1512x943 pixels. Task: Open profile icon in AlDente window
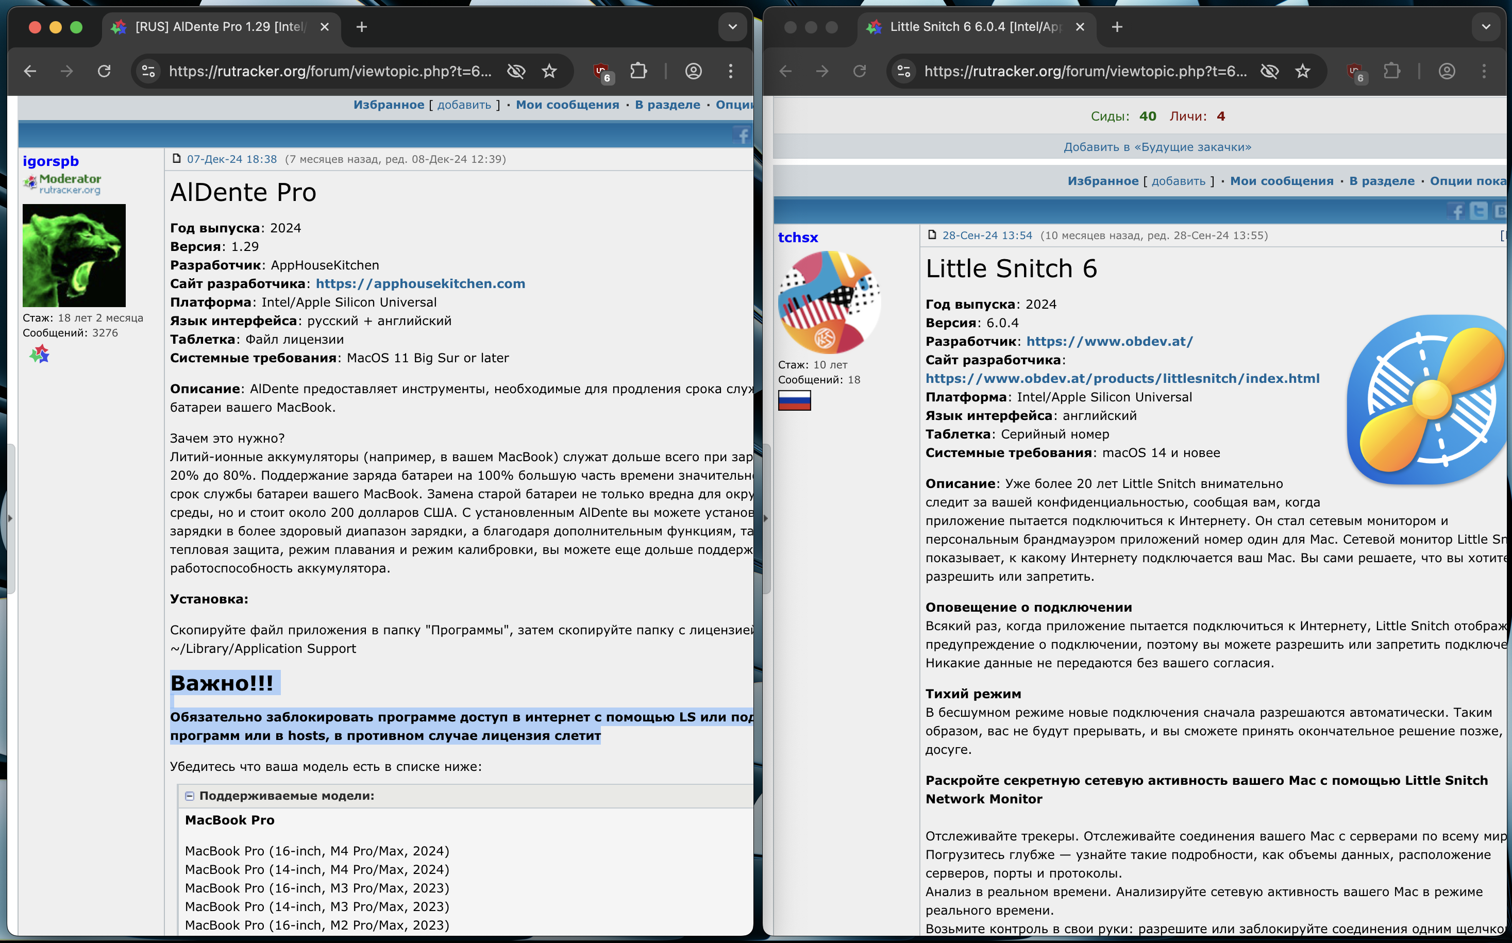coord(694,71)
